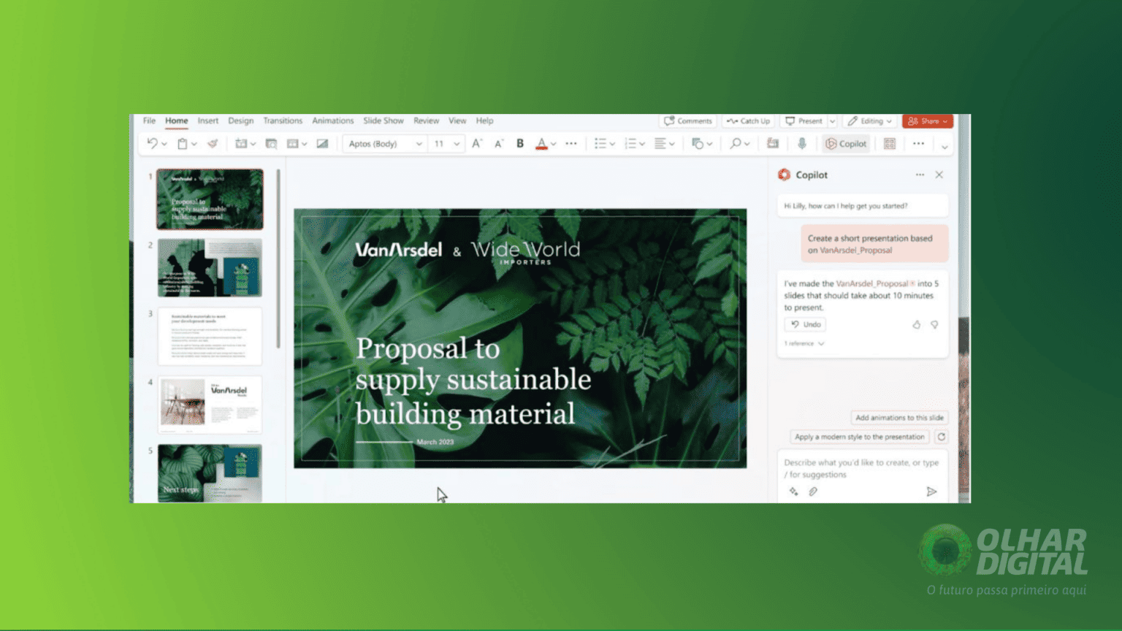Image resolution: width=1122 pixels, height=631 pixels.
Task: Click the Dictate microphone icon
Action: [x=801, y=144]
